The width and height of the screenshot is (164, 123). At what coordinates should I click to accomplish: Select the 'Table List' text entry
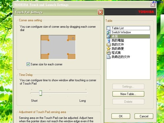click(x=118, y=28)
